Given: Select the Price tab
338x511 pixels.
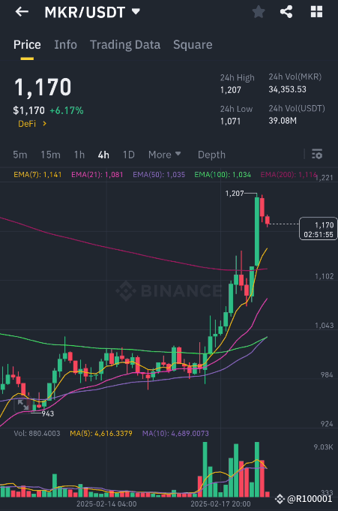Looking at the screenshot, I should click(27, 45).
